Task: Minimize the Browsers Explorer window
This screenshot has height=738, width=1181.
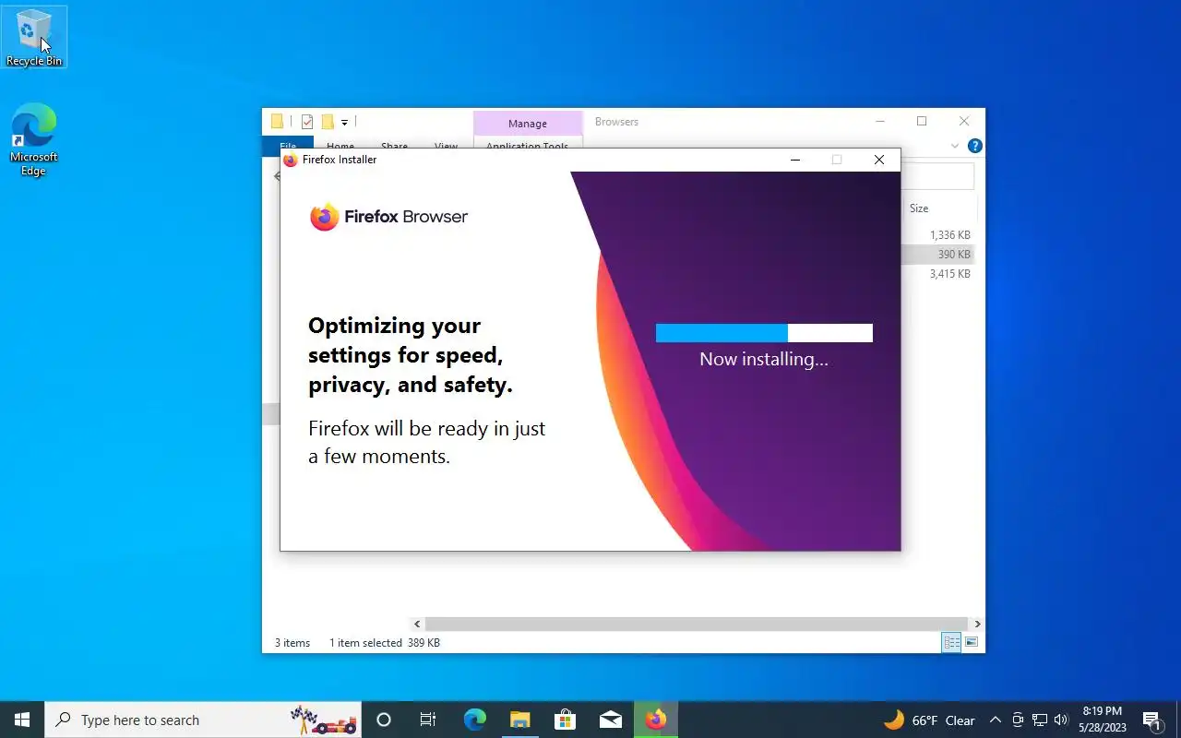Action: (880, 122)
